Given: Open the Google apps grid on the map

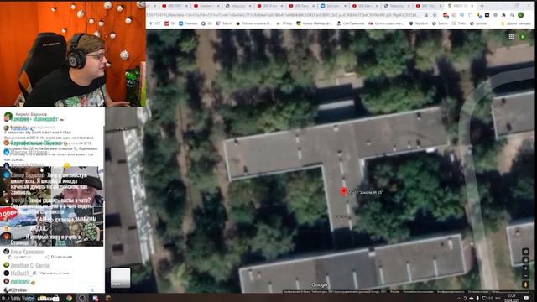Looking at the screenshot, I should (x=511, y=37).
